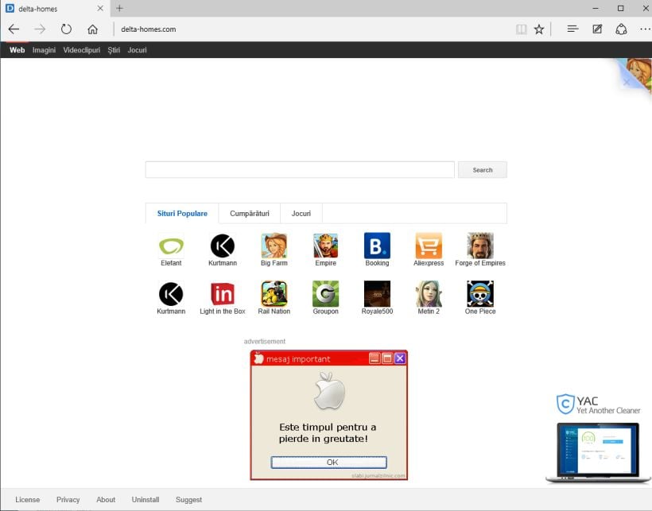Open the Elefant site icon
The height and width of the screenshot is (511, 652).
click(x=171, y=246)
